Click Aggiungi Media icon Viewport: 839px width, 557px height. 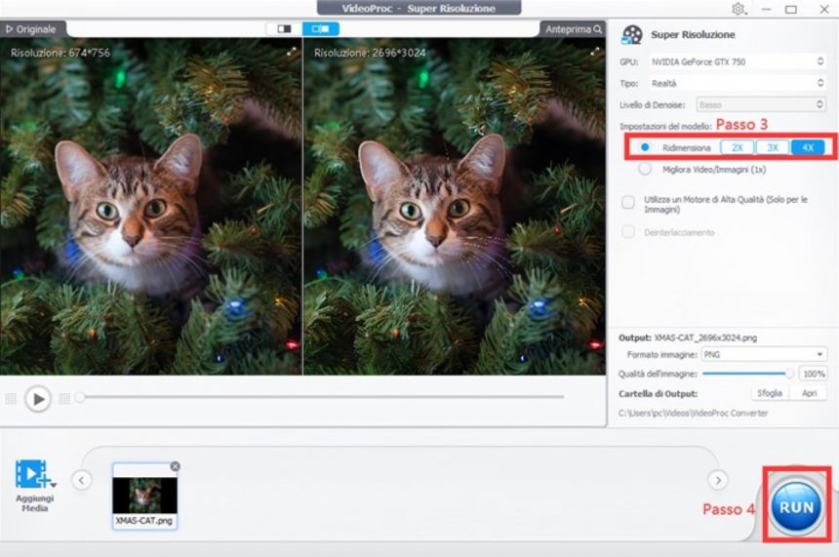[x=31, y=474]
